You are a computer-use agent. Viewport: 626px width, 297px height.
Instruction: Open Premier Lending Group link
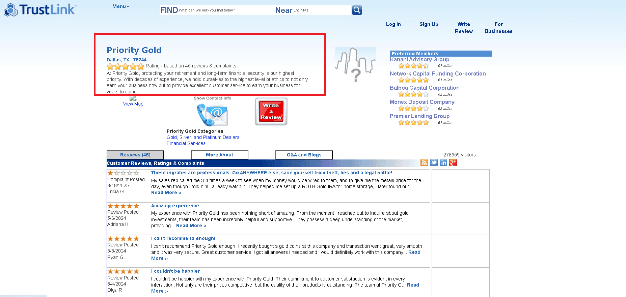coord(420,116)
